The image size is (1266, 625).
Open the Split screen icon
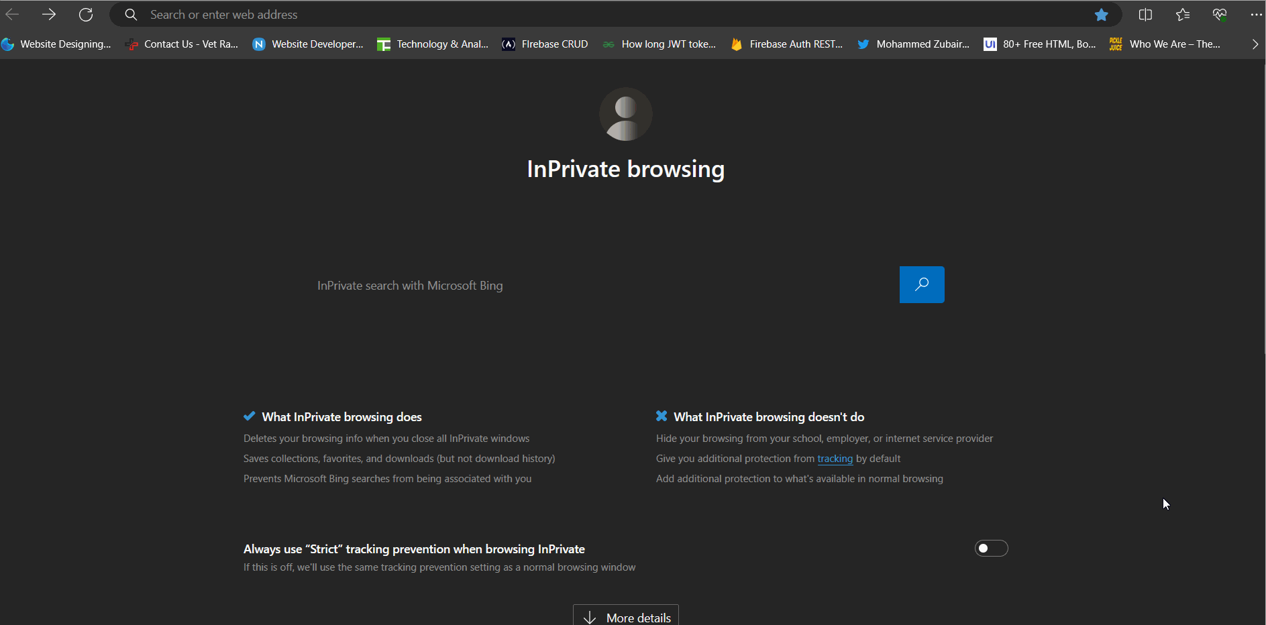[x=1145, y=15]
